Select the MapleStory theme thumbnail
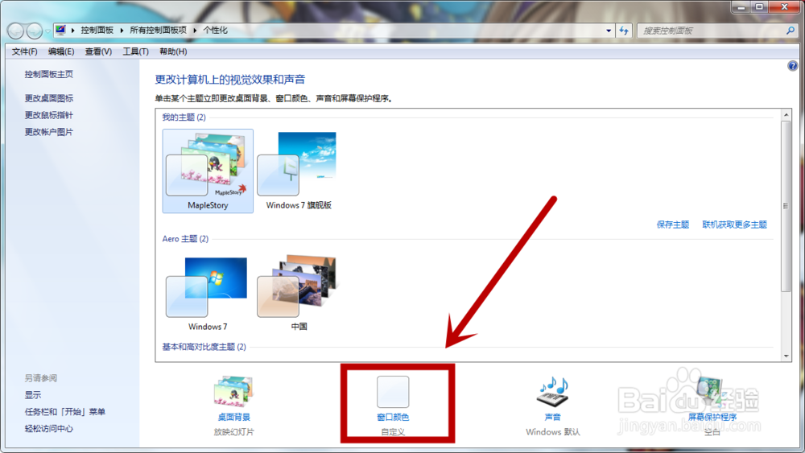Image resolution: width=805 pixels, height=453 pixels. click(x=208, y=171)
